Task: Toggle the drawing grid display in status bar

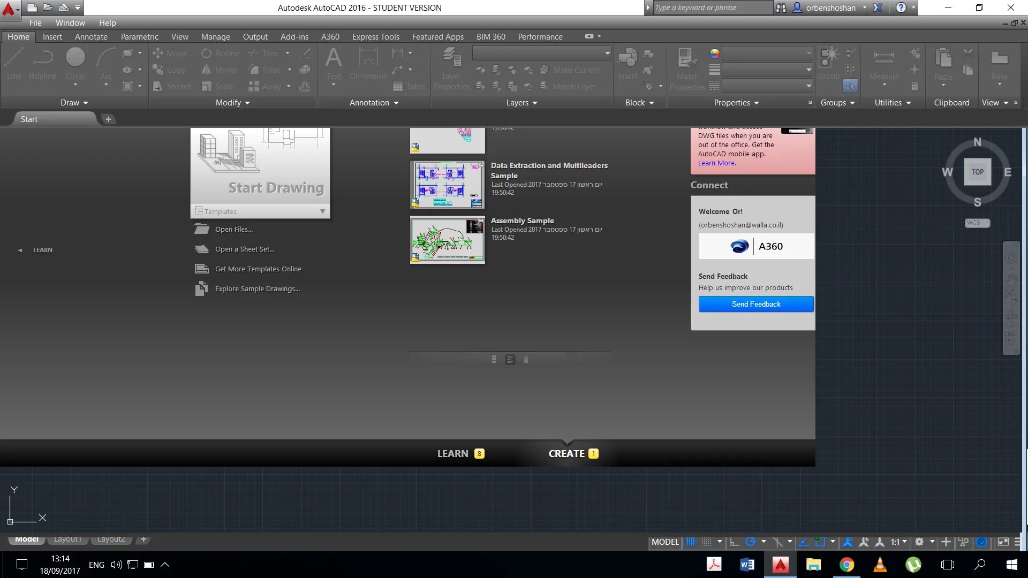Action: click(x=691, y=542)
